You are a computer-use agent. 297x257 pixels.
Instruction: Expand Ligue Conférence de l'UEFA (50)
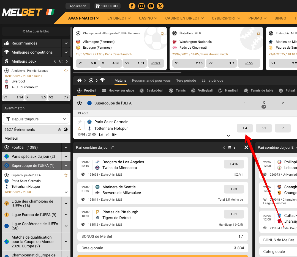pos(66,226)
